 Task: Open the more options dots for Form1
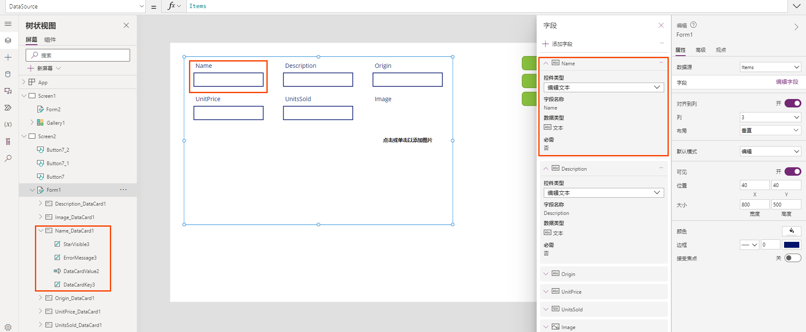123,190
